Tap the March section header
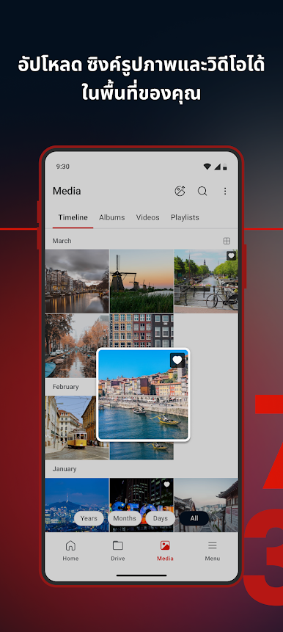 62,241
